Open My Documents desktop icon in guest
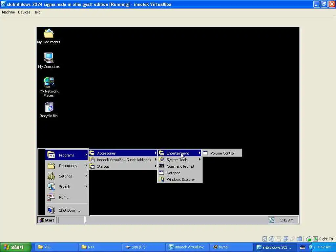Screen dimensions: 336x252 tap(49, 36)
